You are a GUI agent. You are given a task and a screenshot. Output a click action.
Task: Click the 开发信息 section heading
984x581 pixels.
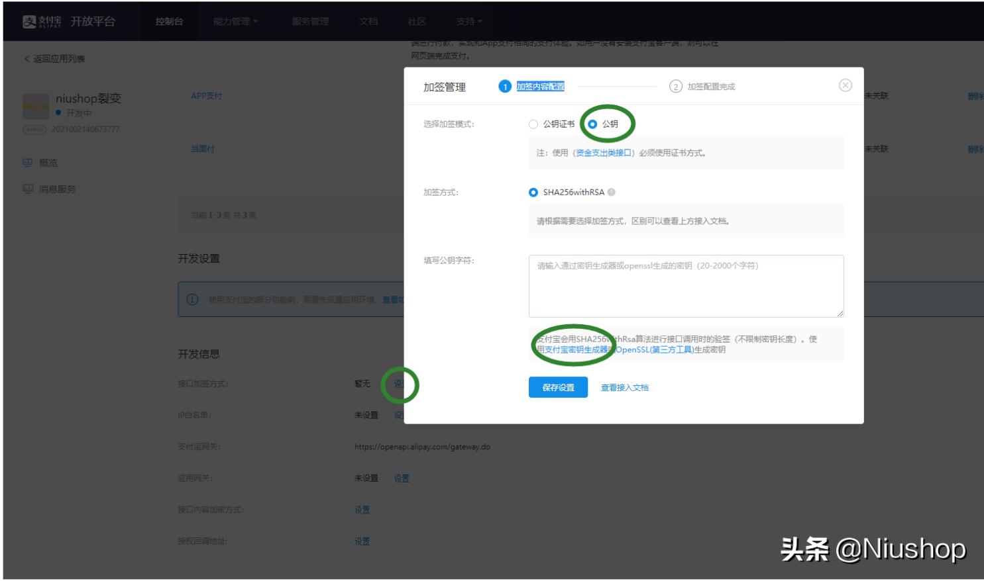[x=199, y=354]
